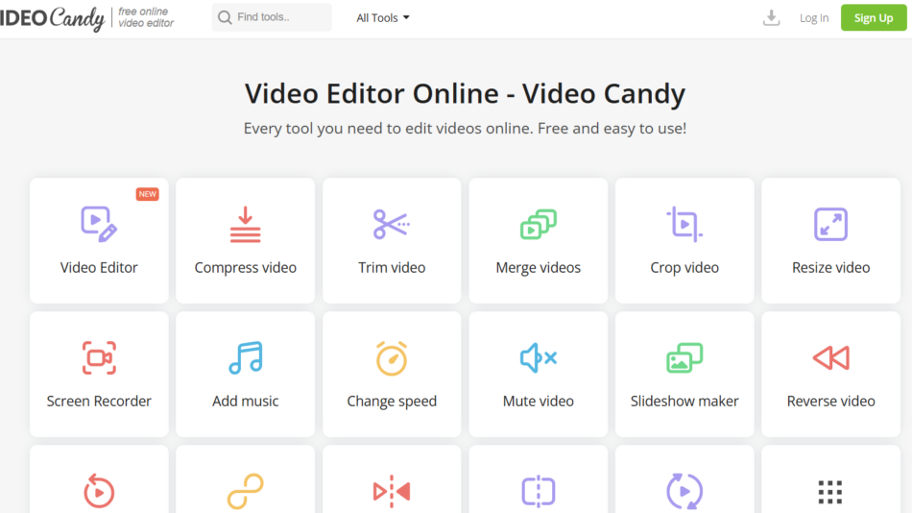Click the Trim video text label

tap(392, 267)
